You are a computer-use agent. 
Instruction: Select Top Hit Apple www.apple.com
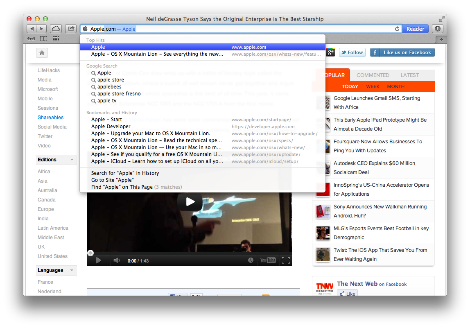(203, 47)
